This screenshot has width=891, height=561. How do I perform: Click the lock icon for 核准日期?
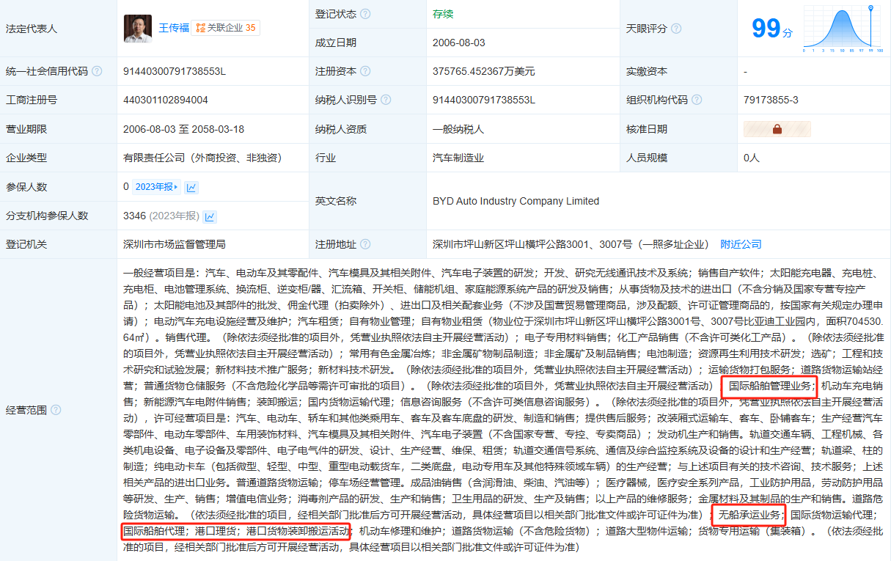[x=777, y=129]
